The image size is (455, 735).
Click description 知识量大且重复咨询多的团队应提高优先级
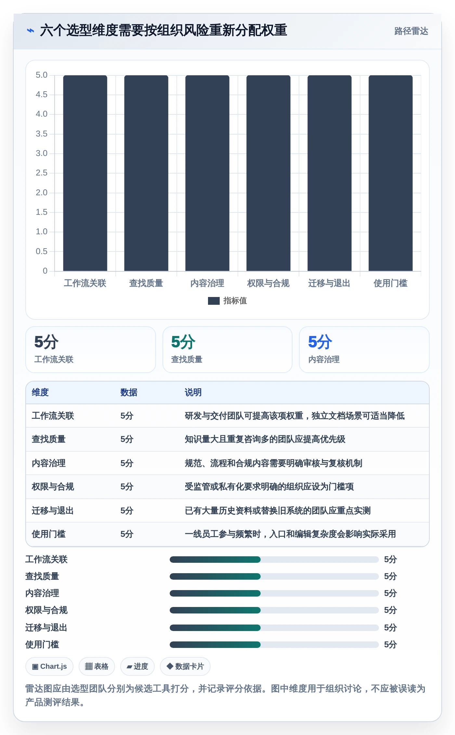pyautogui.click(x=265, y=439)
